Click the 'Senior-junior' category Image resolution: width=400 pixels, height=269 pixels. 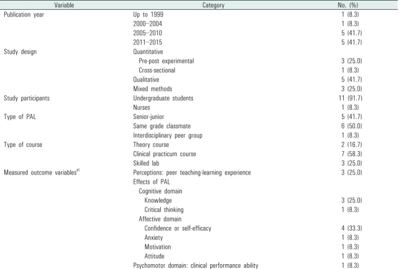click(149, 117)
